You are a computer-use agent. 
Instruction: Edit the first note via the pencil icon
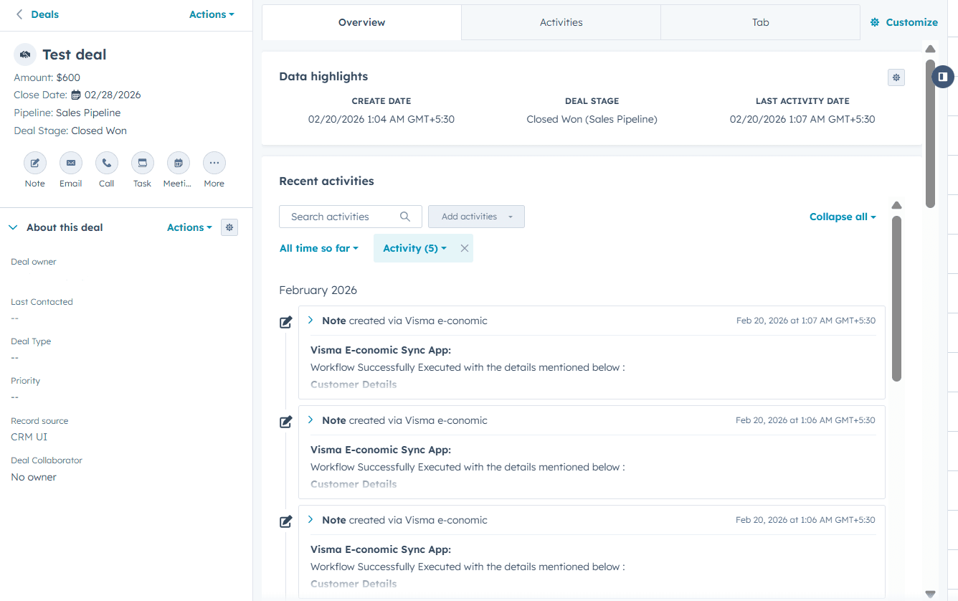pyautogui.click(x=285, y=323)
